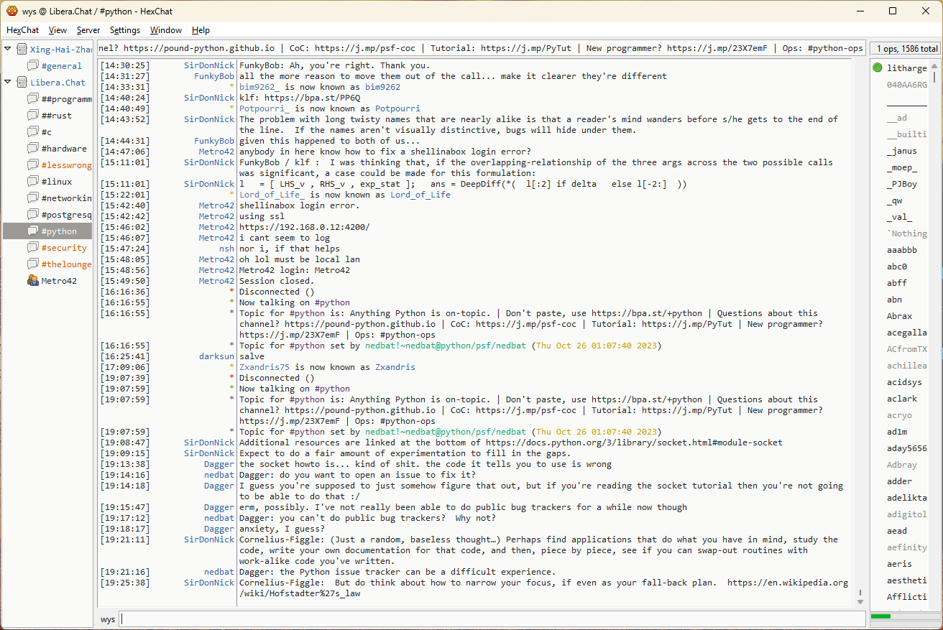This screenshot has height=630, width=943.
Task: Click the HexChat logo in title bar
Action: [x=12, y=11]
